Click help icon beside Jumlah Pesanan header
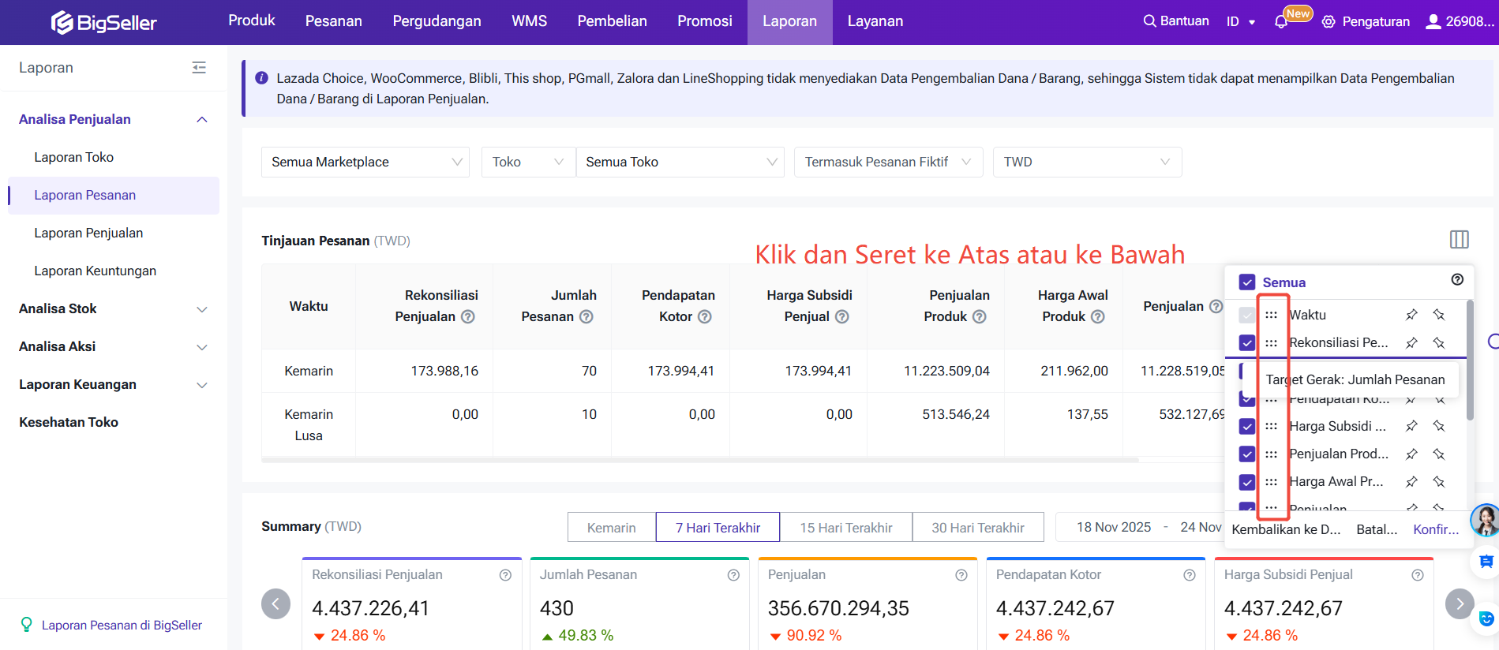 click(586, 316)
